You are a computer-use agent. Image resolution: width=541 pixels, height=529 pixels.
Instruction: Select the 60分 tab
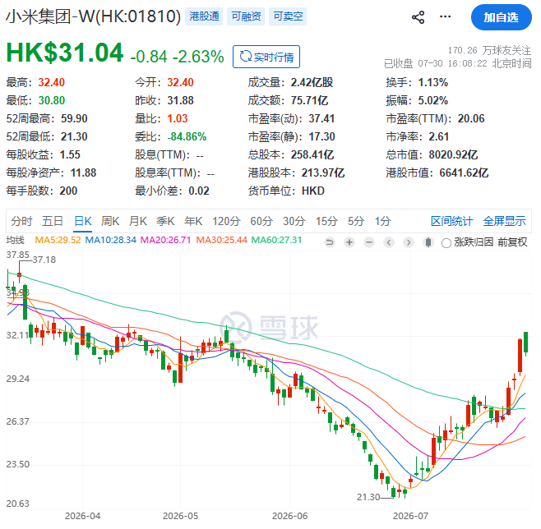(x=261, y=221)
